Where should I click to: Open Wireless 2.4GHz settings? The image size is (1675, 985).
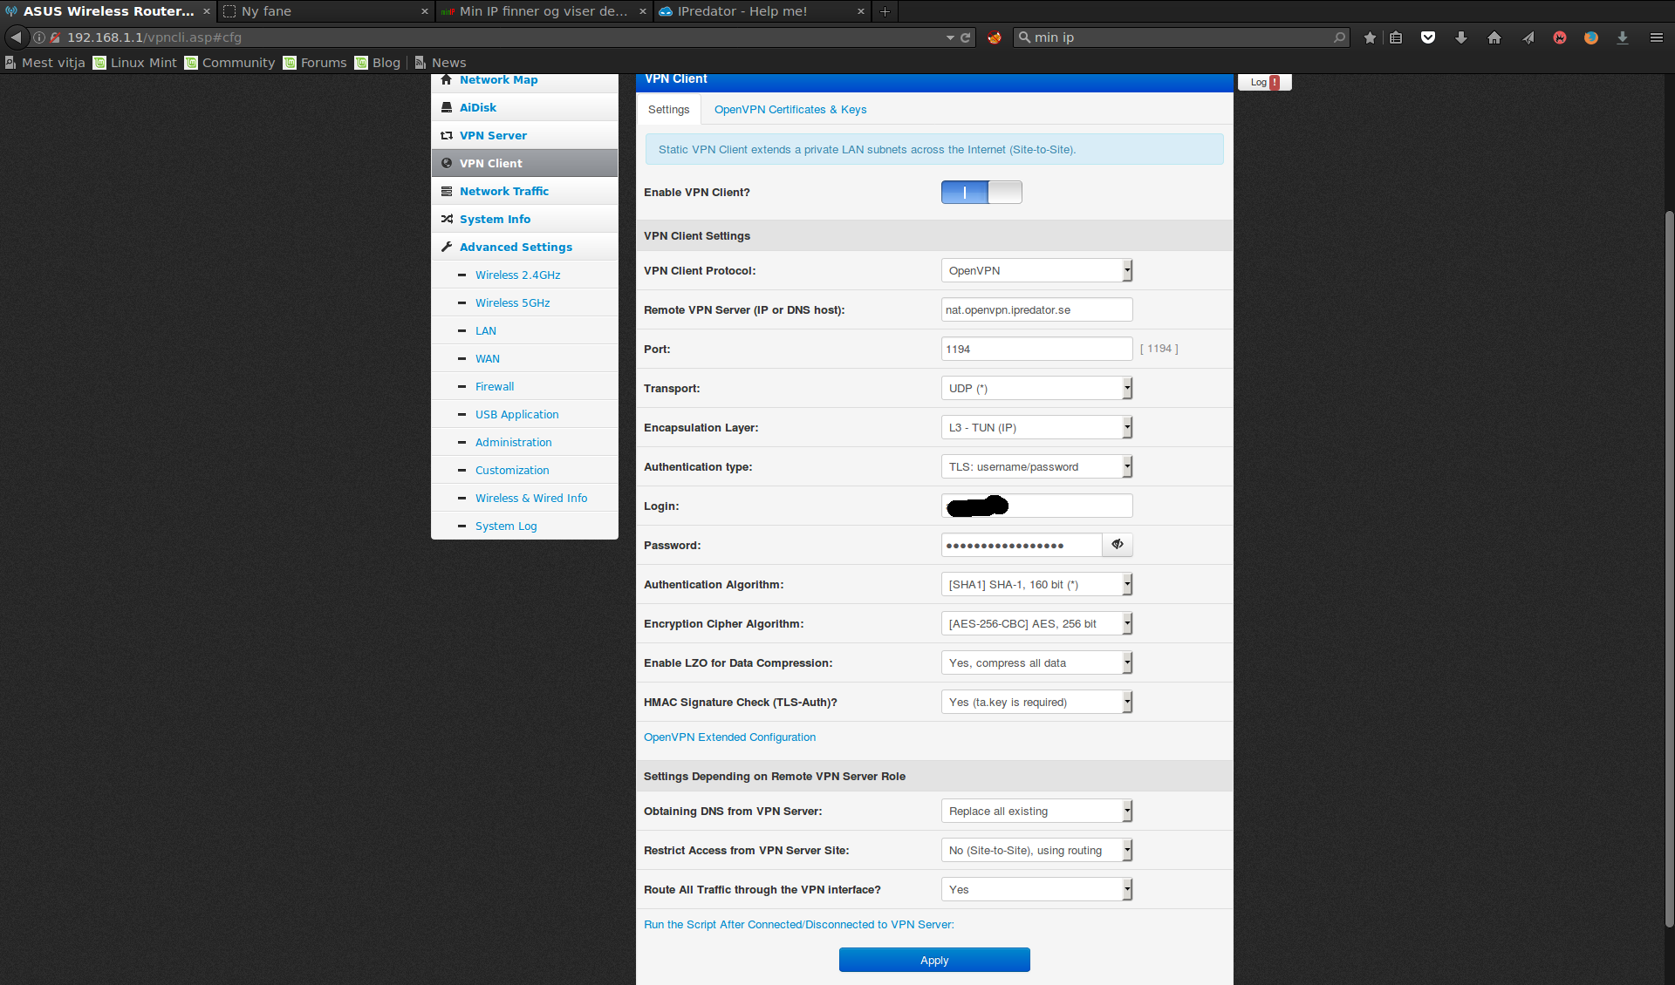[x=517, y=275]
